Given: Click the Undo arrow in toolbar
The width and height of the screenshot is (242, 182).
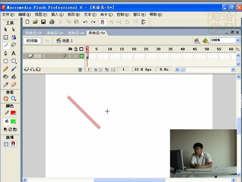Looking at the screenshot, I should point(85,22).
